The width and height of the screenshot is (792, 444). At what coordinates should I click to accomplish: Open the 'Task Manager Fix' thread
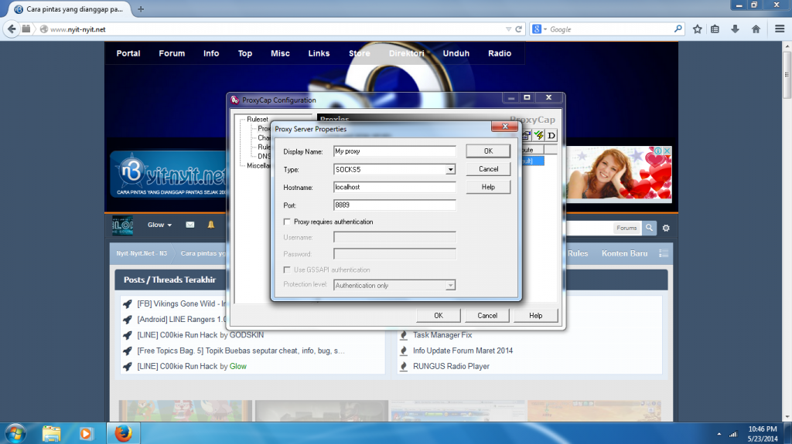442,335
